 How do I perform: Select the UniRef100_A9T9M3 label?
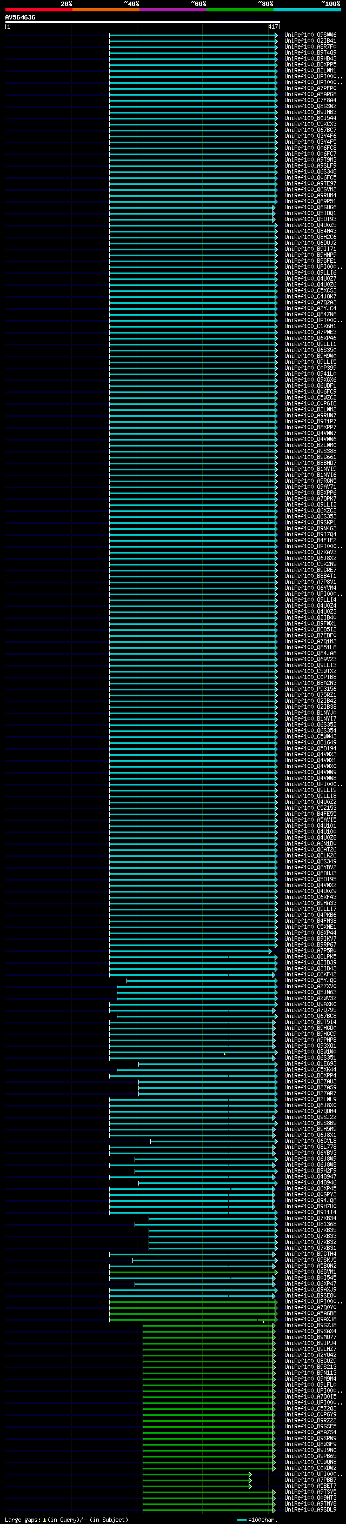coord(310,159)
